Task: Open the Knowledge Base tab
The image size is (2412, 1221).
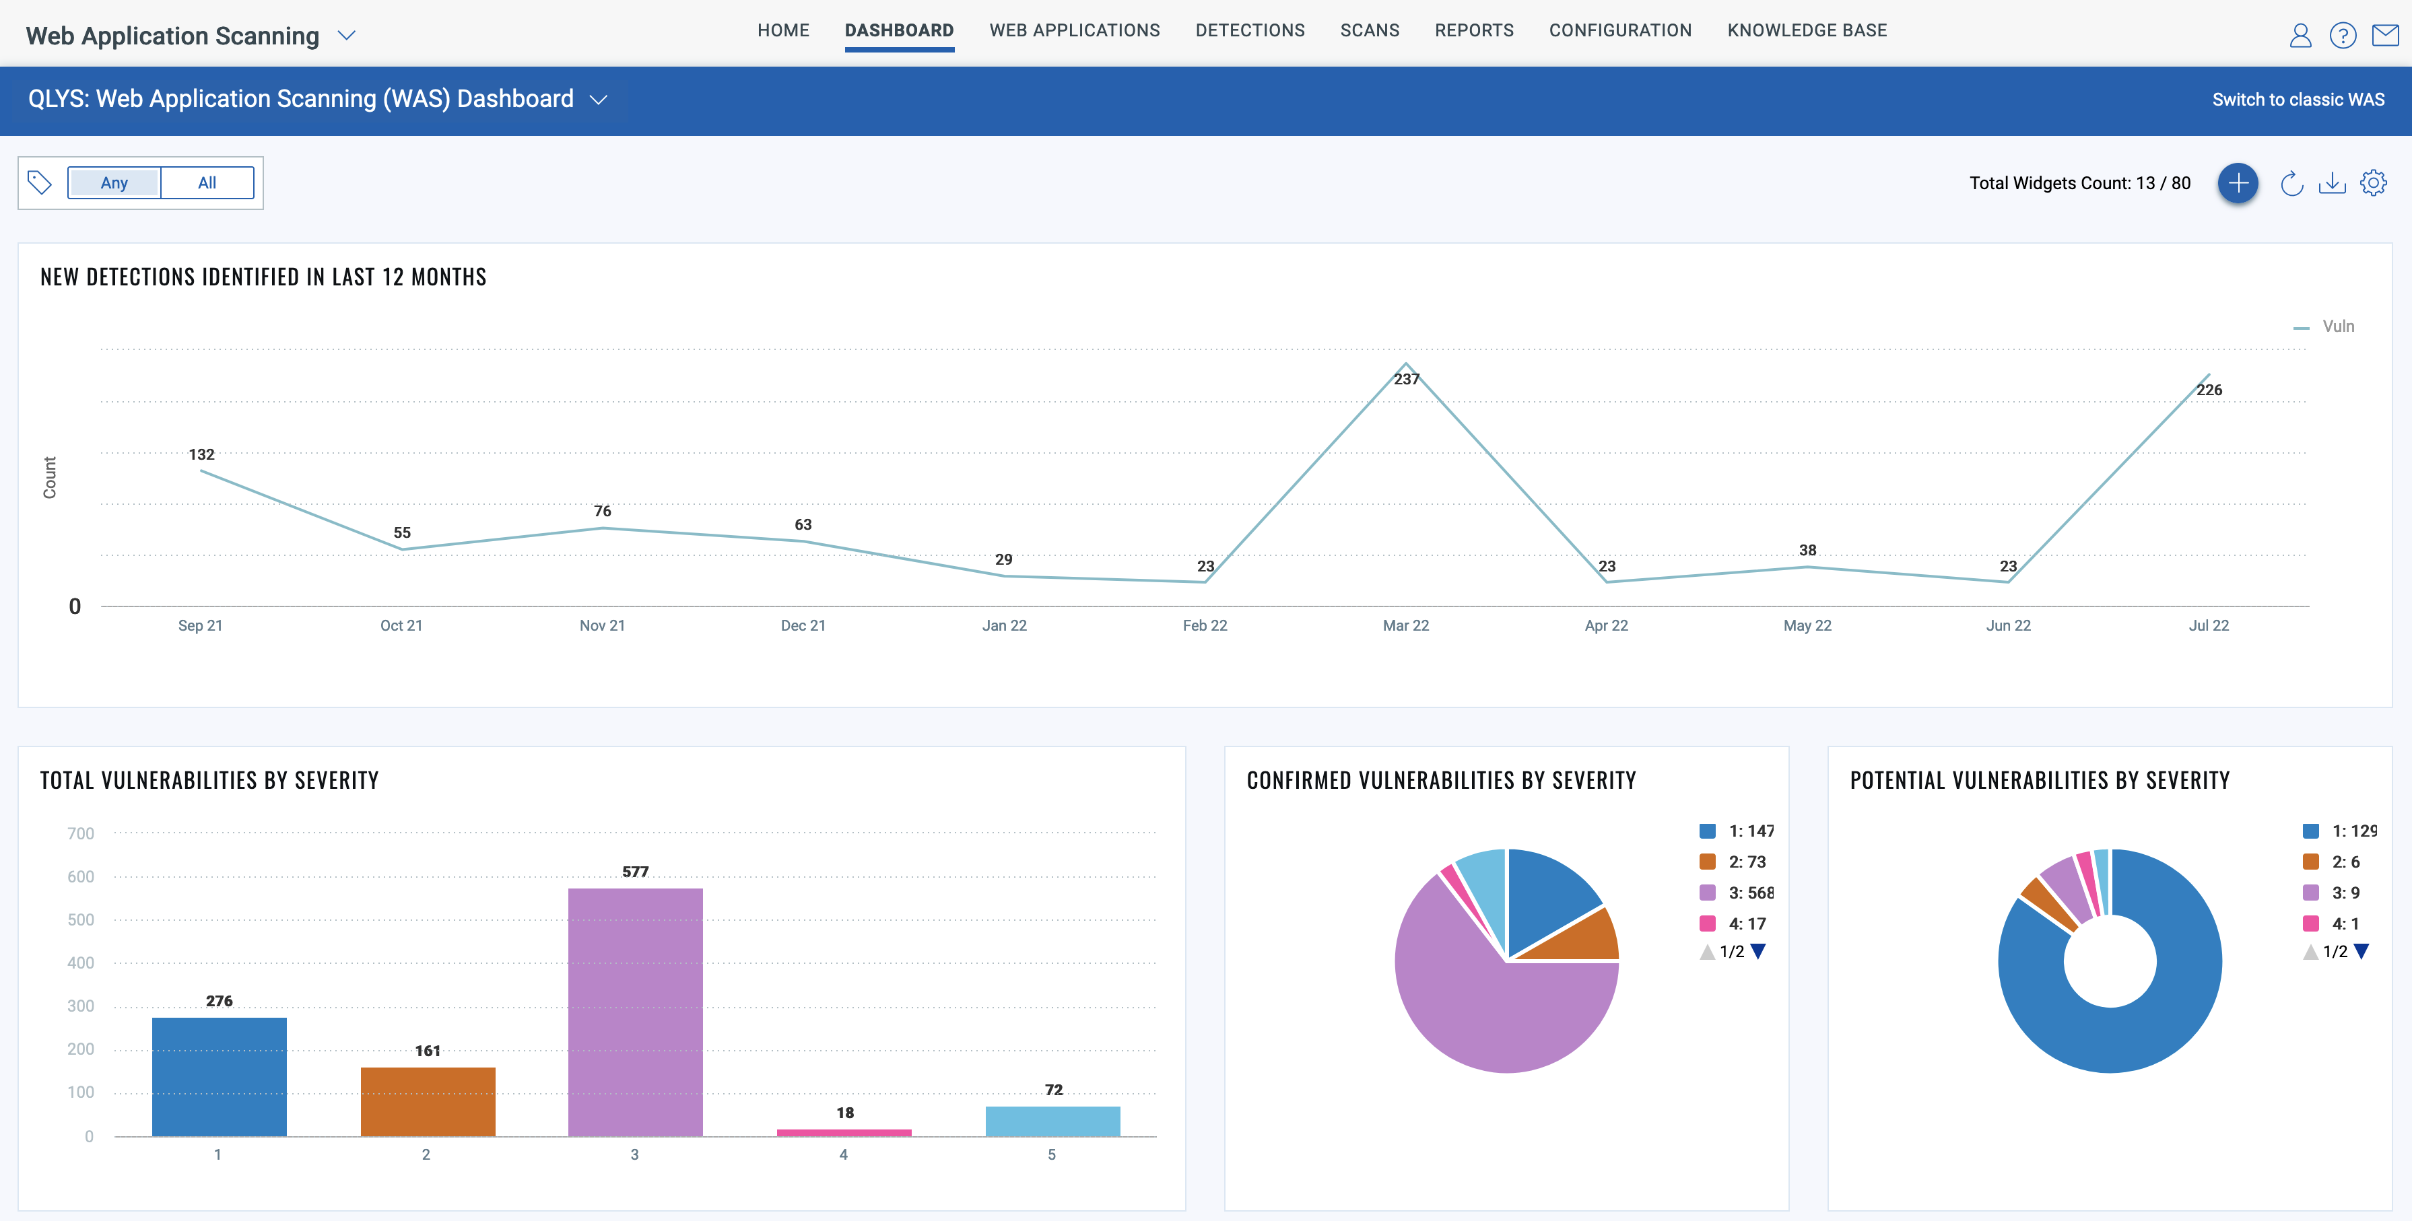Action: [1806, 30]
